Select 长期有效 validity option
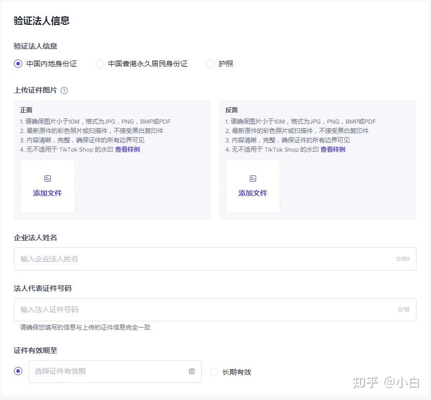Screen dimensions: 431x400 [214, 372]
